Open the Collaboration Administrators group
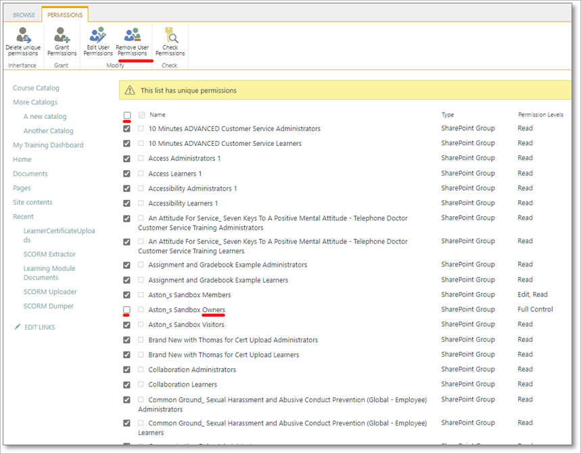This screenshot has width=581, height=454. [x=192, y=370]
